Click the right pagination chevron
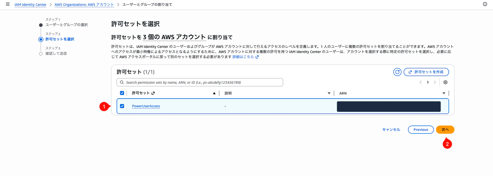Image resolution: width=493 pixels, height=176 pixels. point(435,82)
